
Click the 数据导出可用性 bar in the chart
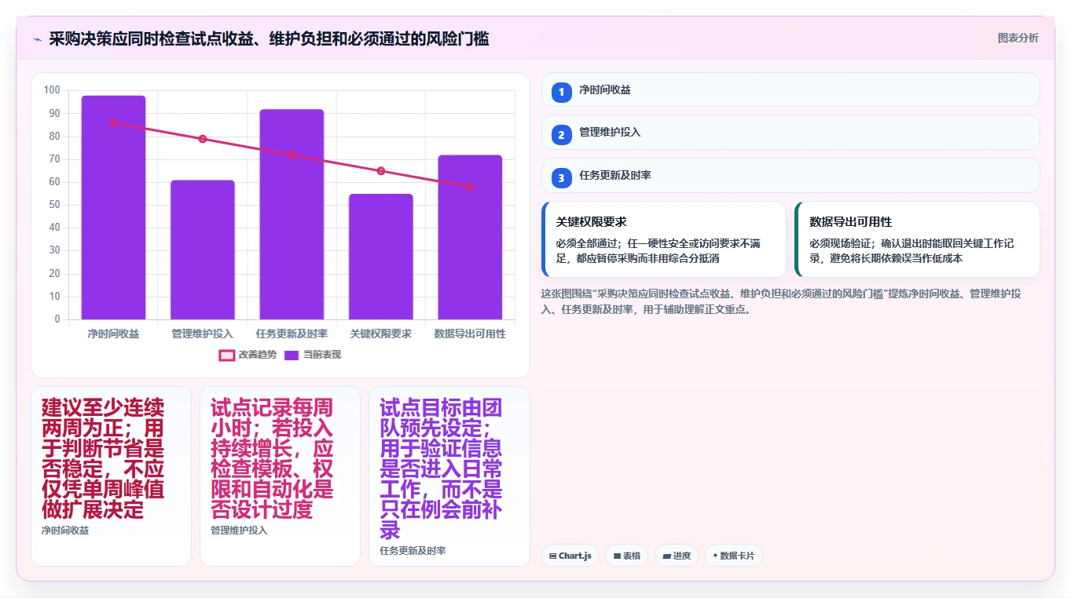(x=470, y=238)
